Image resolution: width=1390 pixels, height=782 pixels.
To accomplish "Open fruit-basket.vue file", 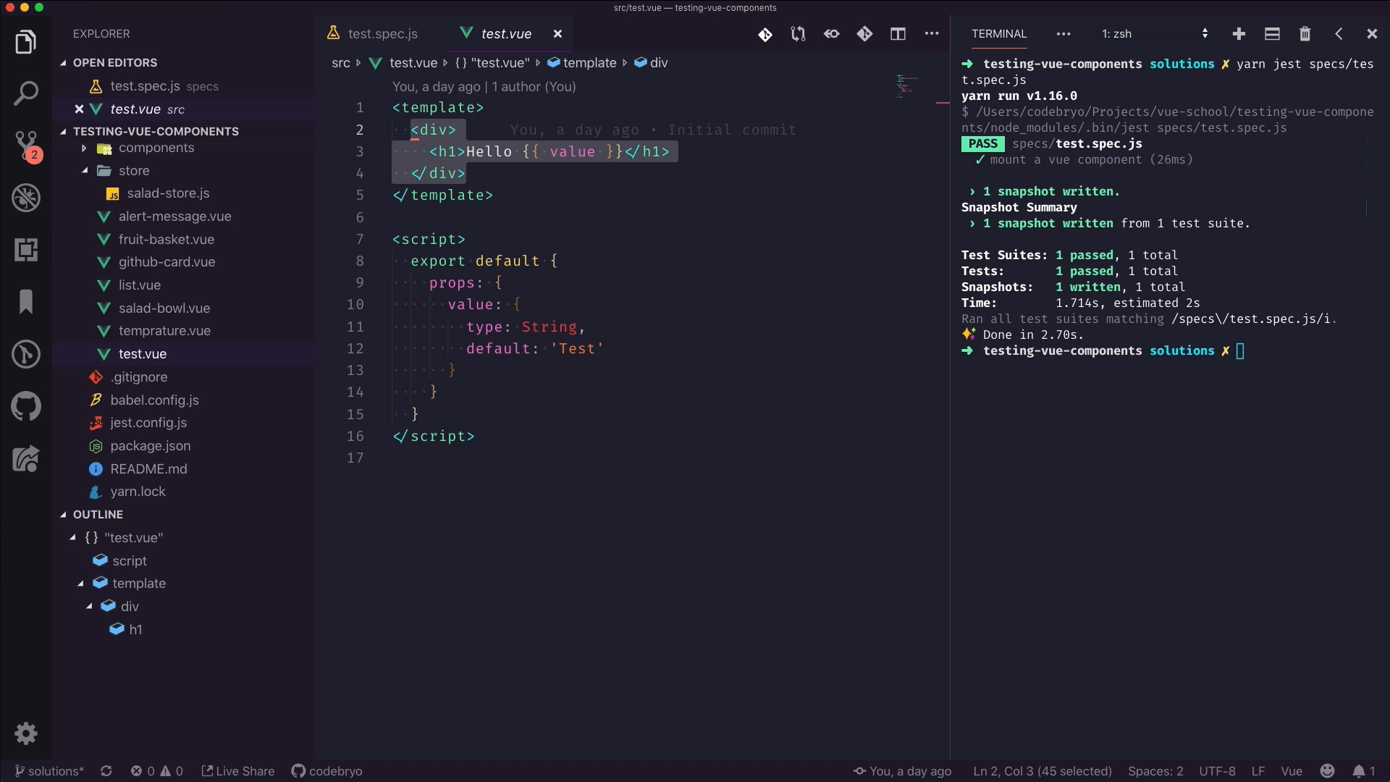I will (166, 240).
